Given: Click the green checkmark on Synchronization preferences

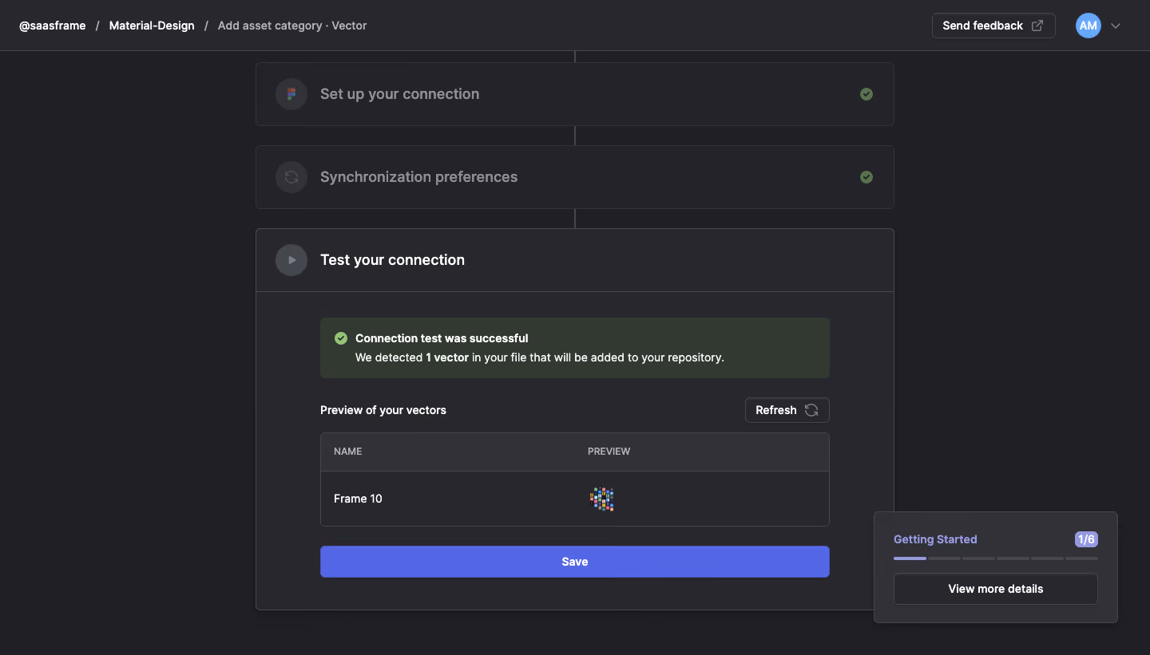Looking at the screenshot, I should [x=866, y=177].
